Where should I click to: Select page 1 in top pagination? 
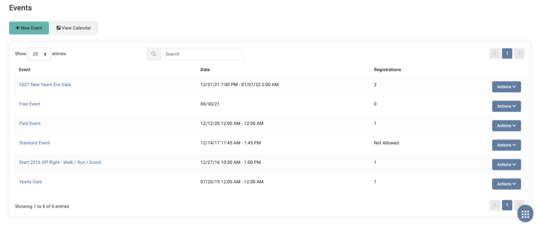[x=507, y=53]
